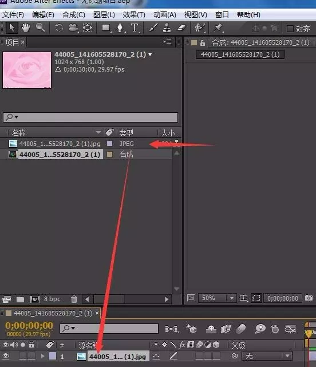Select the Pan Behind anchor tool
Image resolution: width=316 pixels, height=367 pixels.
(x=88, y=28)
